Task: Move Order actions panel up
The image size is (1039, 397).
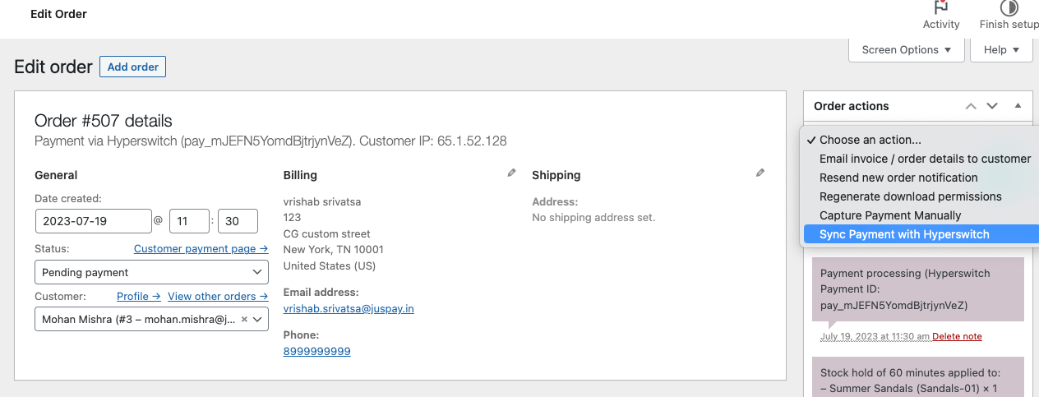Action: (x=971, y=106)
